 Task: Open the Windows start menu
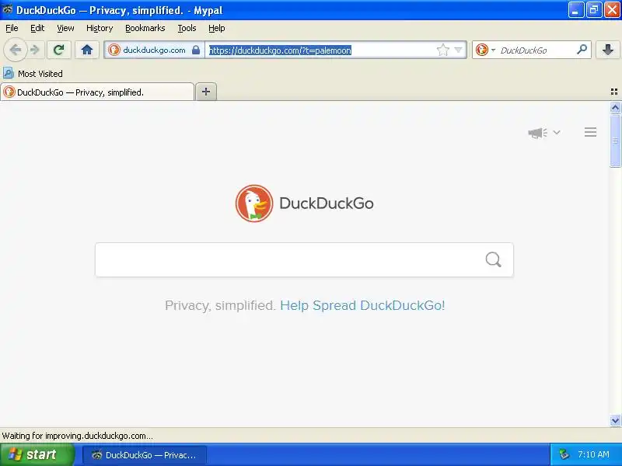click(x=37, y=454)
